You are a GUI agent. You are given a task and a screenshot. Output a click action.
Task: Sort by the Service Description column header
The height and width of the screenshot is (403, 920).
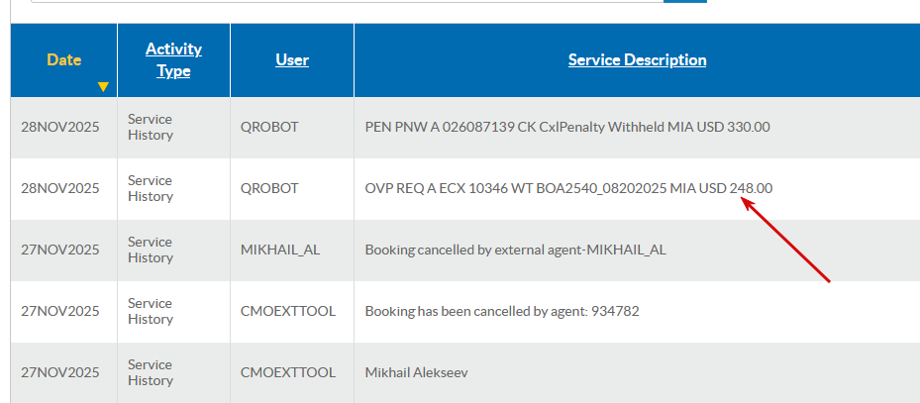coord(637,59)
